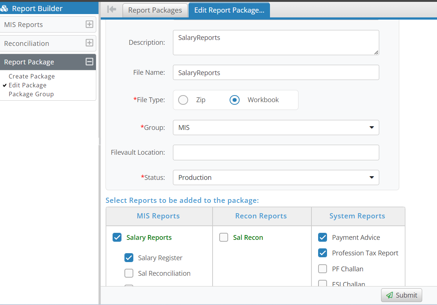The width and height of the screenshot is (437, 305).
Task: Check the PF Challan checkbox
Action: 323,269
